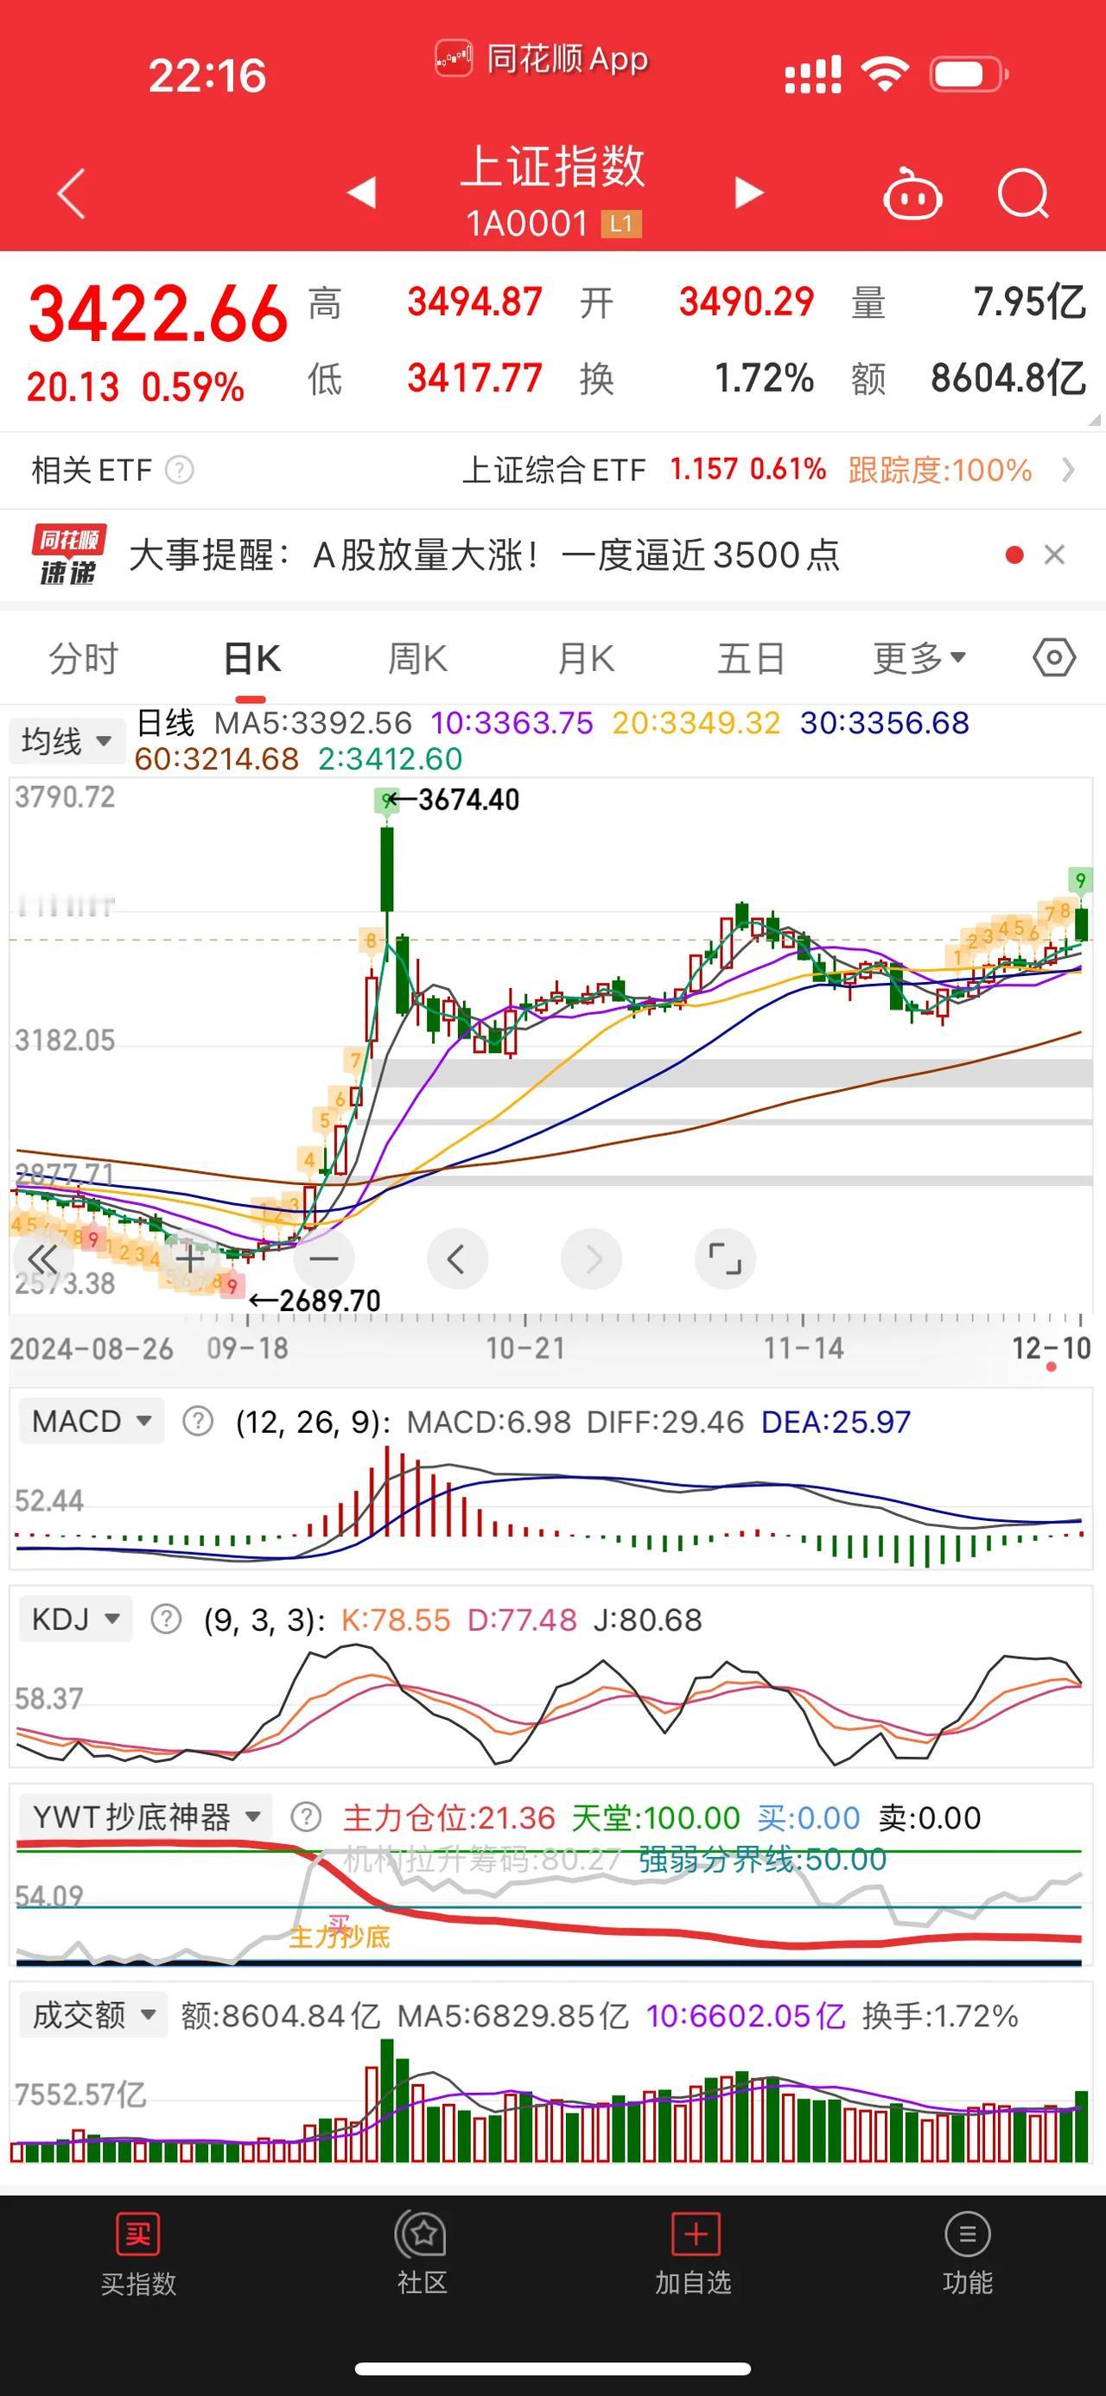Open the 大事提醒 news headline

pos(484,555)
